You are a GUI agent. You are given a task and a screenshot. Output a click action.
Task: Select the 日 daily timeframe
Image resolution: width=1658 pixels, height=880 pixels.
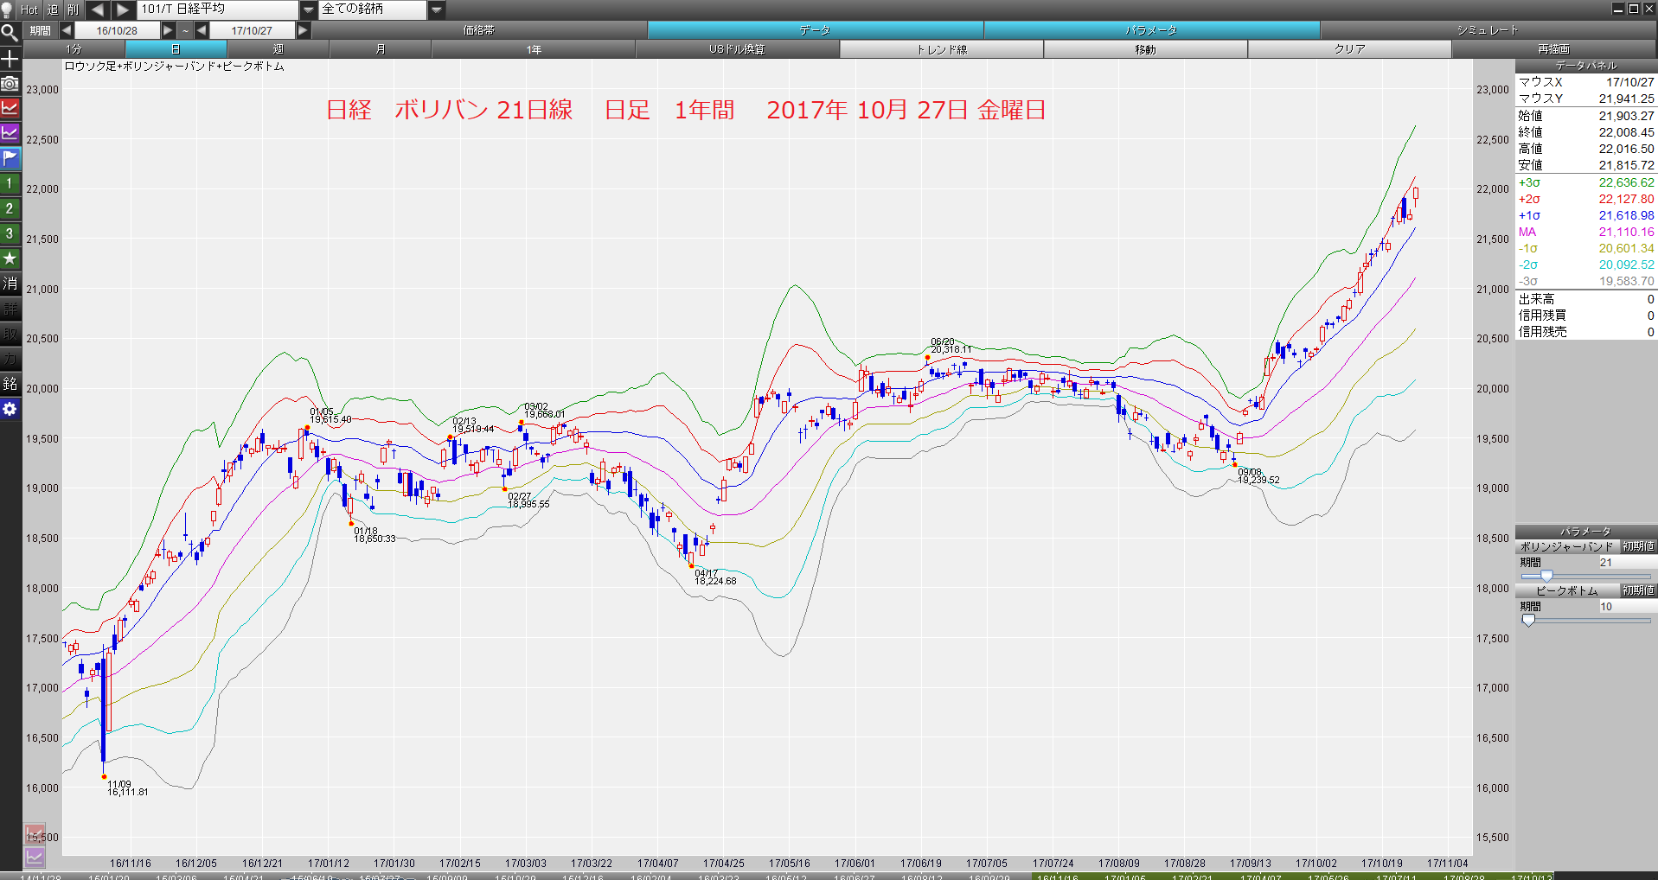point(176,49)
